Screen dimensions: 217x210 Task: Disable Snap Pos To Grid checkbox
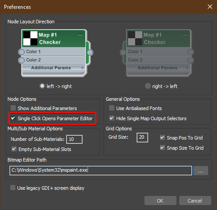162,137
